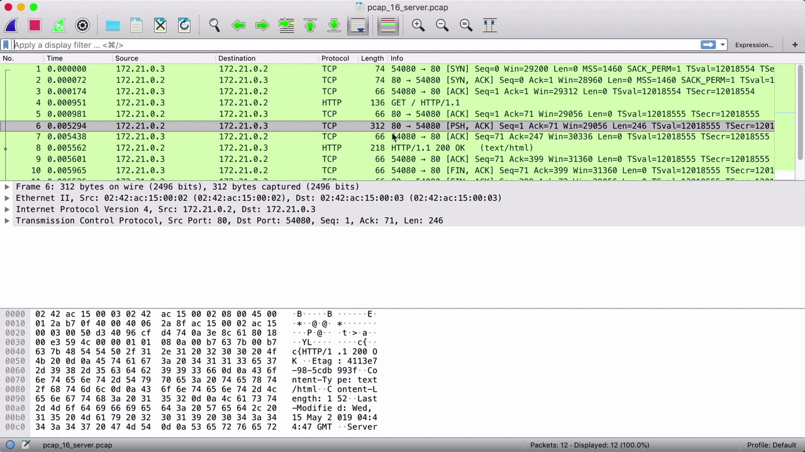The height and width of the screenshot is (452, 805).
Task: Zoom in main window text
Action: (418, 25)
